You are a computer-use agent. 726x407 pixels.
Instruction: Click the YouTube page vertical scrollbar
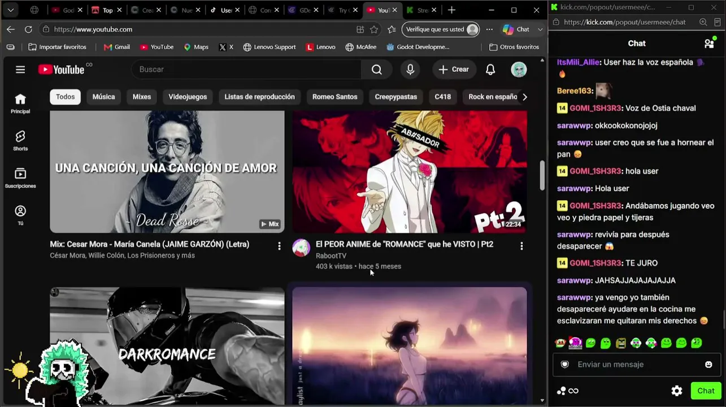[x=542, y=175]
